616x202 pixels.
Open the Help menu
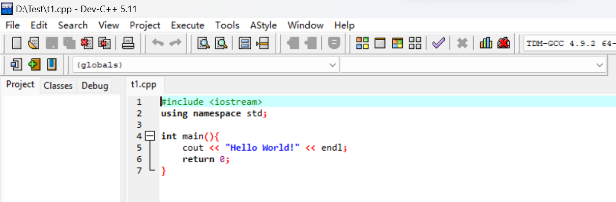(x=344, y=25)
